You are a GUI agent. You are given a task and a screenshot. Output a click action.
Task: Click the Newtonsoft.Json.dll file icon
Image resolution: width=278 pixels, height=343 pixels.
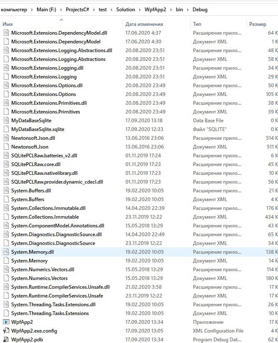pos(6,138)
